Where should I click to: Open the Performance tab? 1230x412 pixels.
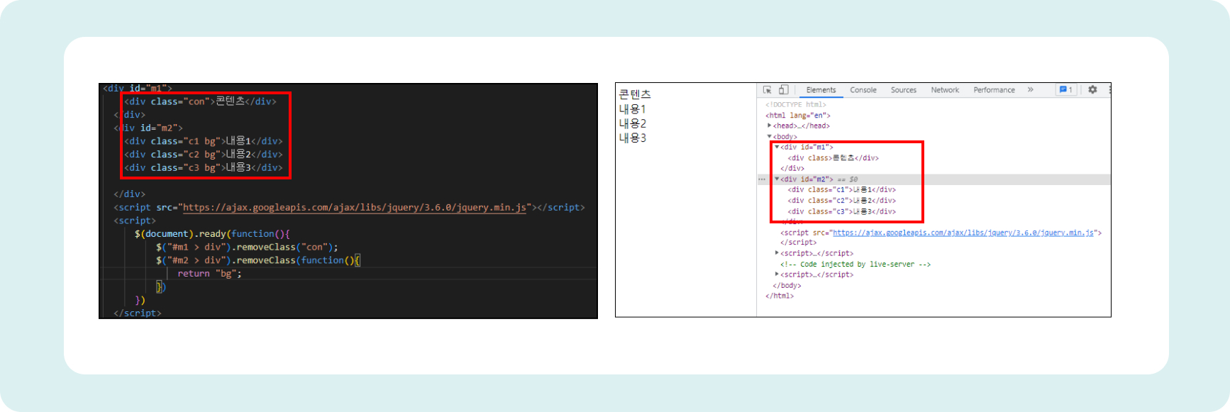click(x=994, y=90)
